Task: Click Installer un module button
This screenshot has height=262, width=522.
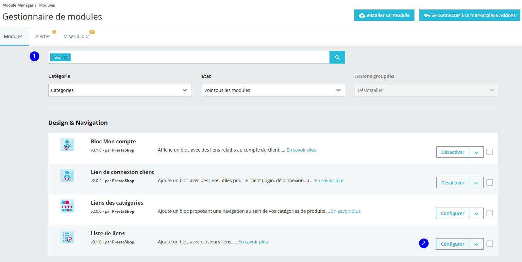Action: [384, 15]
